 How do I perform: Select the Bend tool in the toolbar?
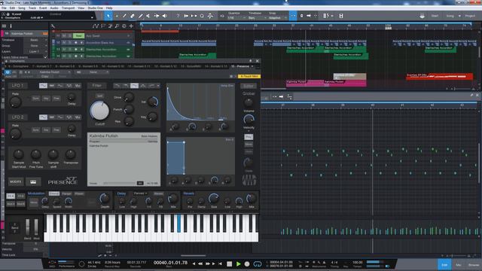point(157,16)
